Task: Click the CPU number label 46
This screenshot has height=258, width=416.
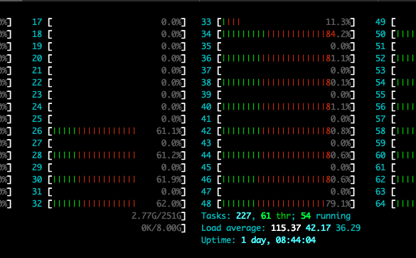Action: (x=206, y=180)
